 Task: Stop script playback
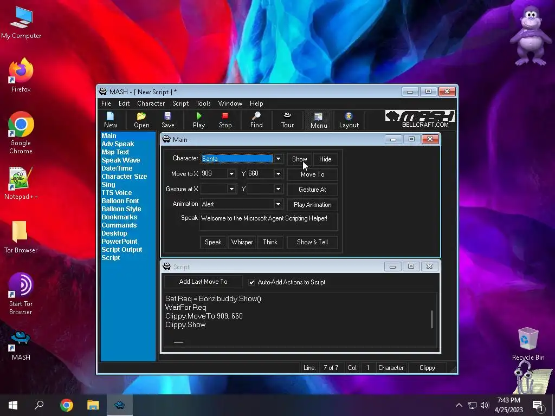225,120
